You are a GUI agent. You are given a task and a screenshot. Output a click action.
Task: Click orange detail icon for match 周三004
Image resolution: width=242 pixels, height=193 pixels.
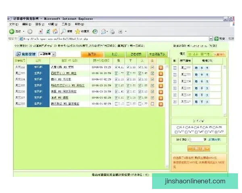[161, 80]
